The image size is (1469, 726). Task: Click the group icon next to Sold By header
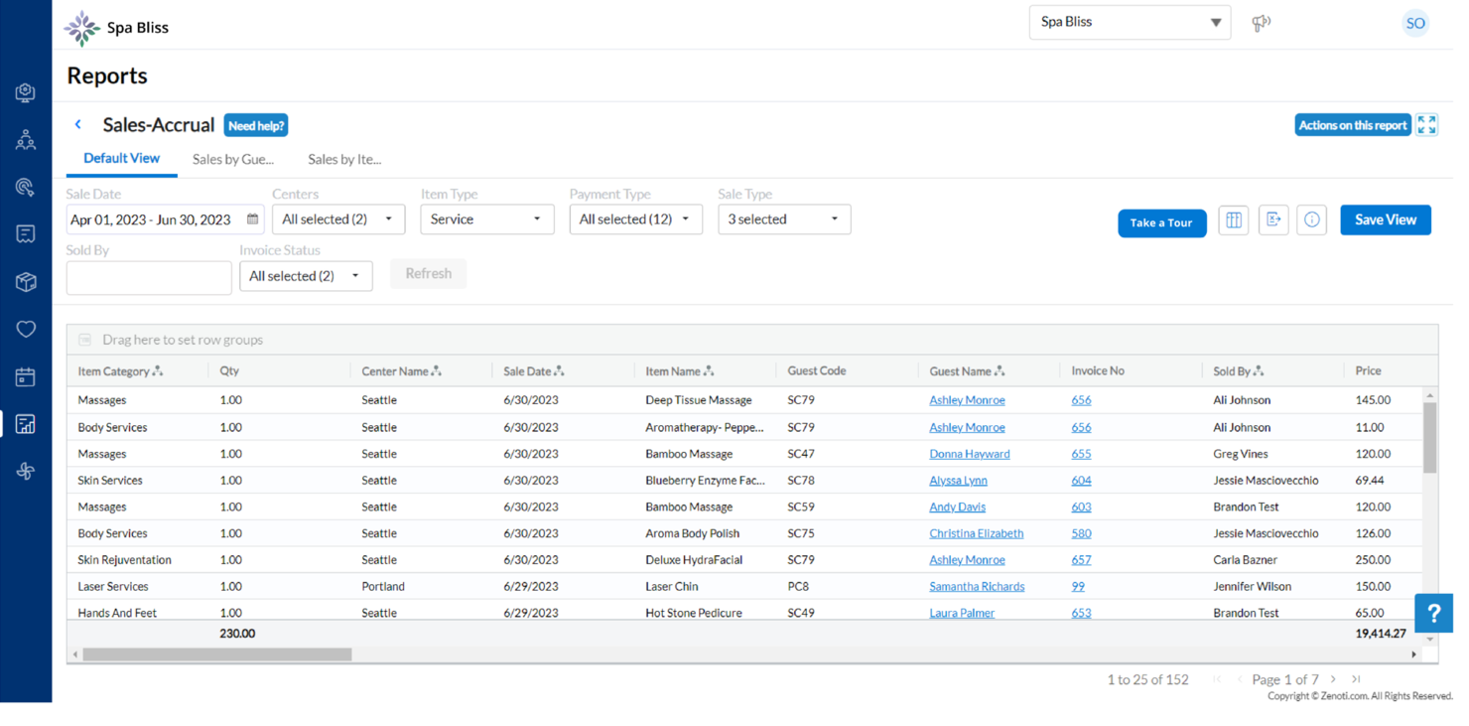point(1259,371)
